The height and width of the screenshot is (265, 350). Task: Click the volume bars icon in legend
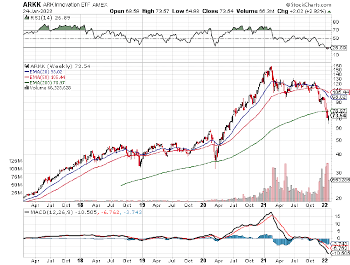(26, 88)
